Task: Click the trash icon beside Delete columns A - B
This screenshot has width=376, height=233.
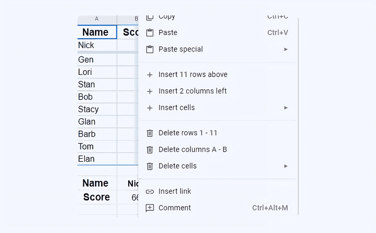Action: 150,150
